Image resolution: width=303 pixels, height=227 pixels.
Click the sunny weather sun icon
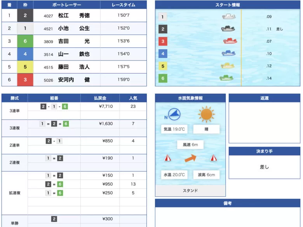pos(206,114)
